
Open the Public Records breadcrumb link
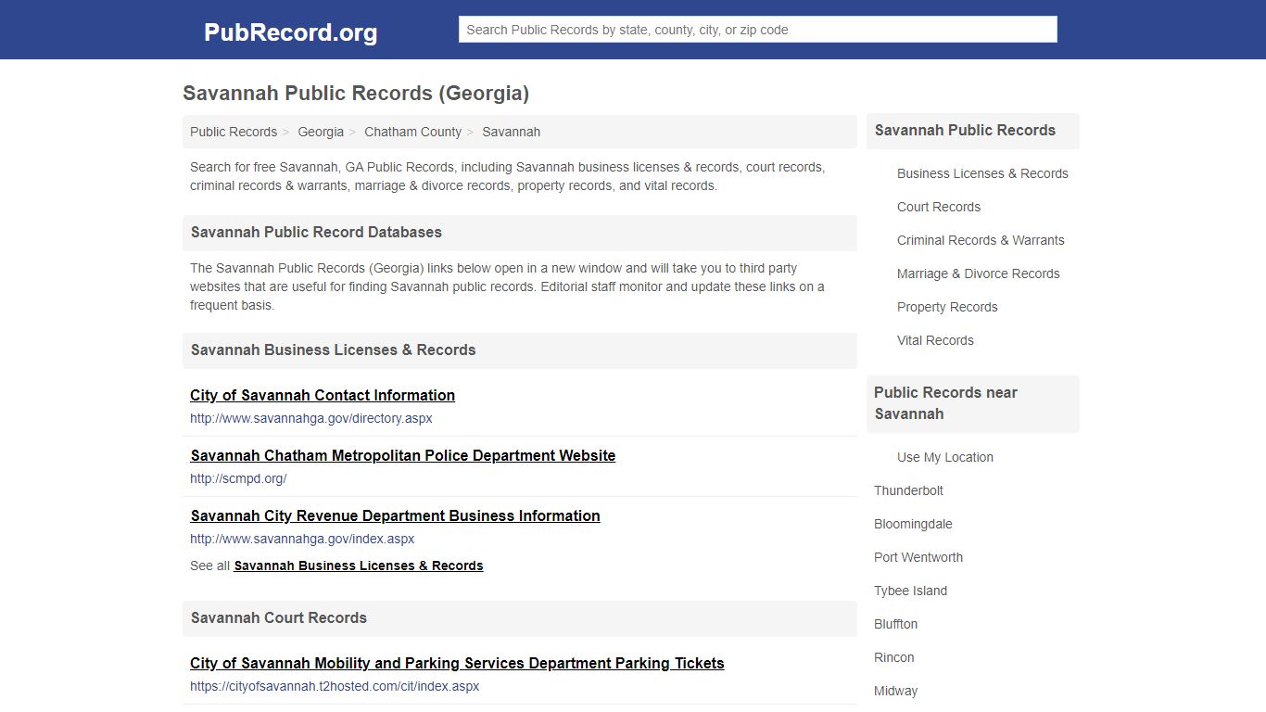click(x=234, y=132)
